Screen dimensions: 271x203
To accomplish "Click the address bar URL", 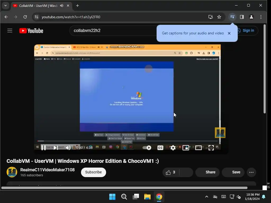I will (71, 17).
